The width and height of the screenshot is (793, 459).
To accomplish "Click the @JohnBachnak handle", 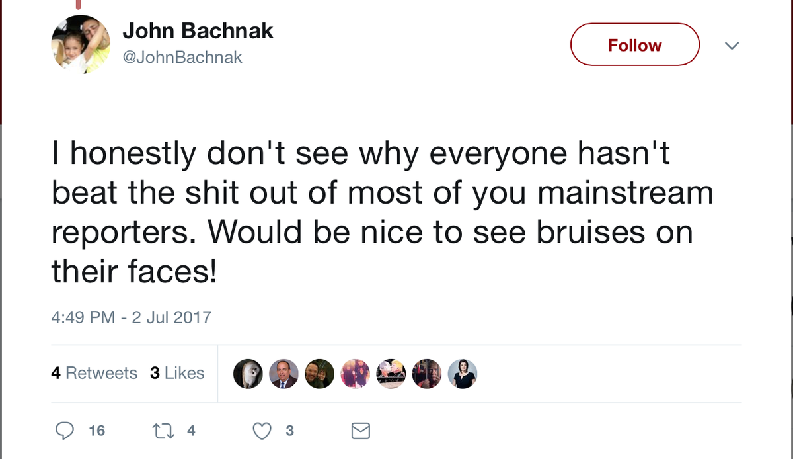I will coord(182,58).
